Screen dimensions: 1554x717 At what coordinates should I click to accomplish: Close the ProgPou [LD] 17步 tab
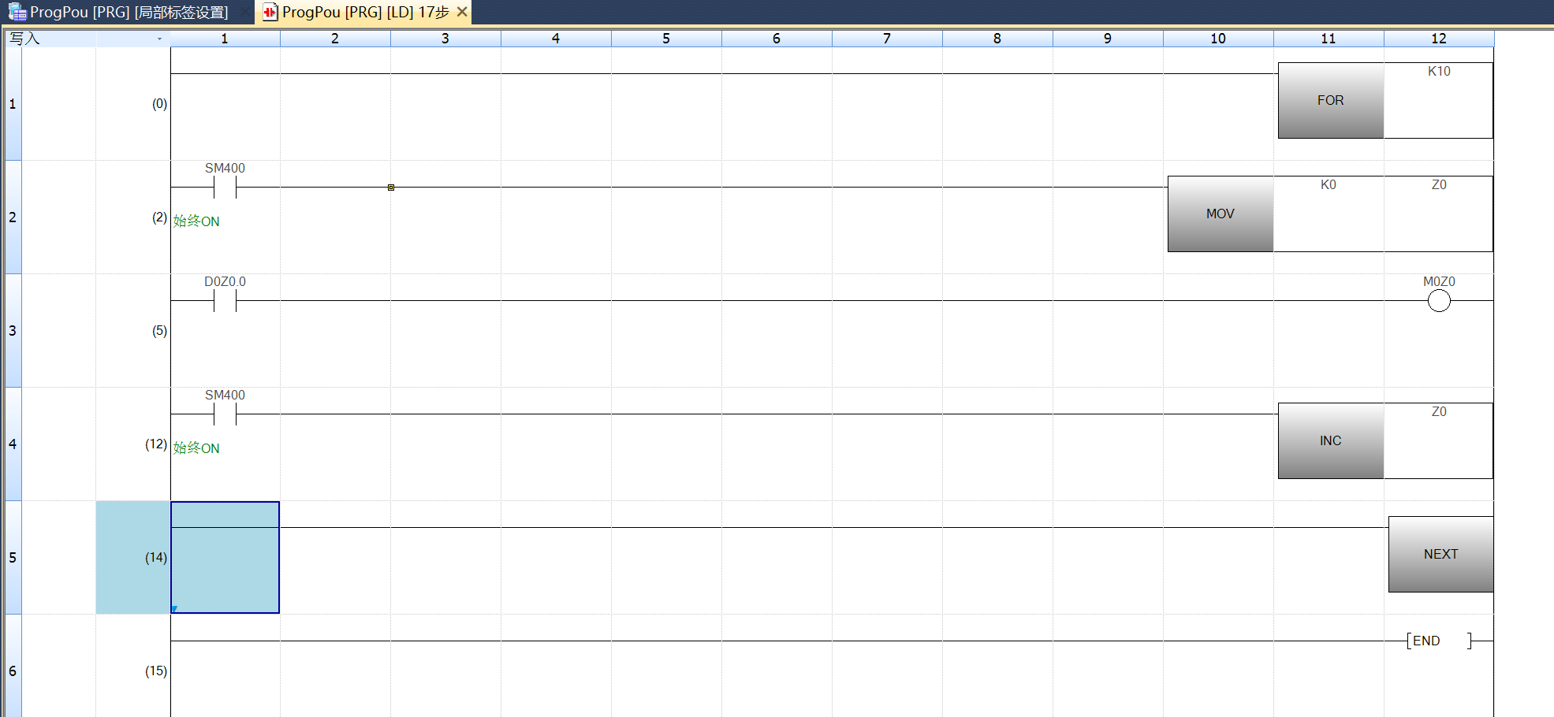click(462, 12)
